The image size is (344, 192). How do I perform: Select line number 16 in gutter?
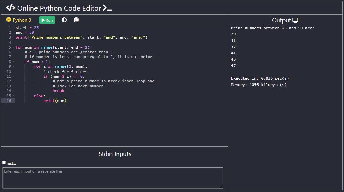pos(9,101)
